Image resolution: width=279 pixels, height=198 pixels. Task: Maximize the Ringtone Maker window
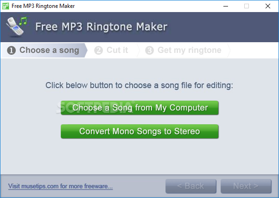click(247, 6)
